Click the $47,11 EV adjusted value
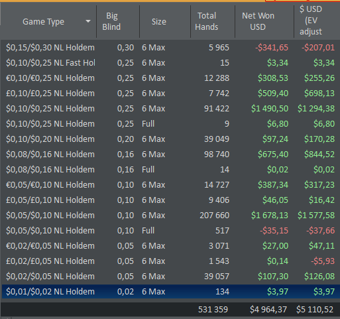Viewport: 340px width, 319px height. tap(321, 246)
